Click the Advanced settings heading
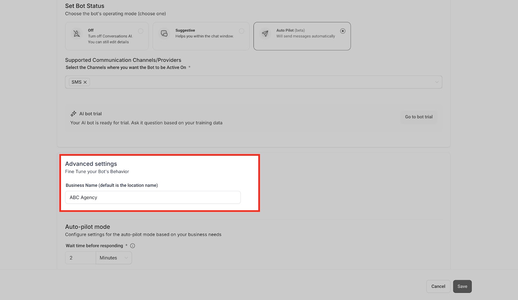518x300 pixels. tap(91, 164)
